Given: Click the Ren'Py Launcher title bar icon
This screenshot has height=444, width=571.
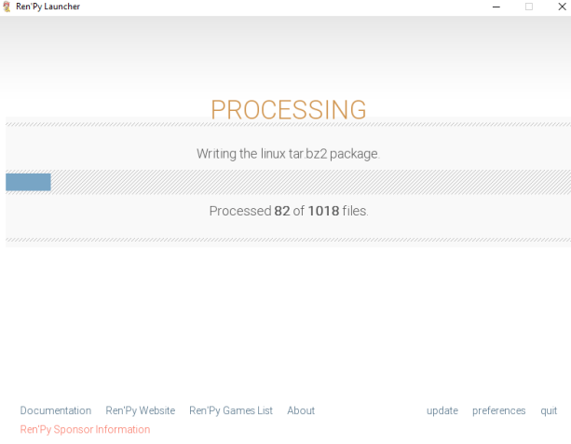Looking at the screenshot, I should tap(7, 7).
